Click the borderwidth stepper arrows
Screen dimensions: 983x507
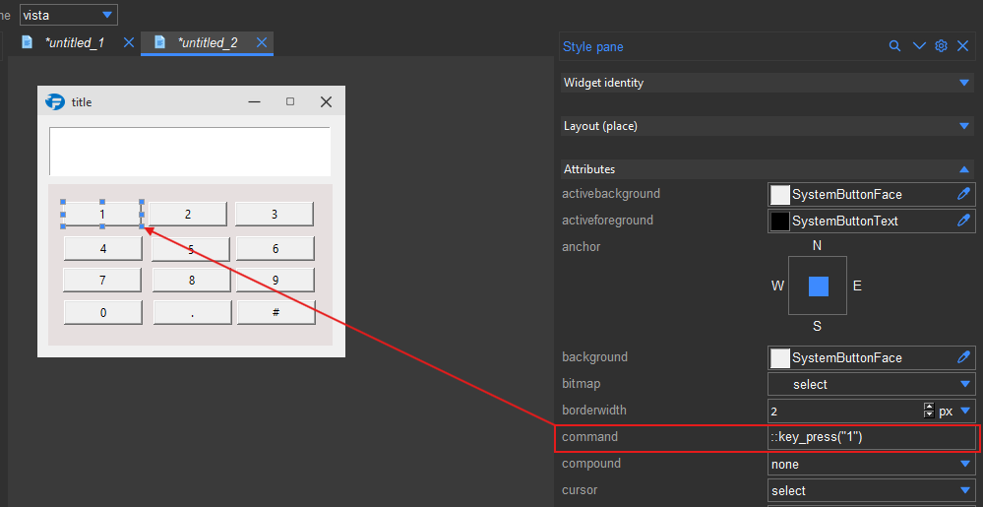point(929,411)
